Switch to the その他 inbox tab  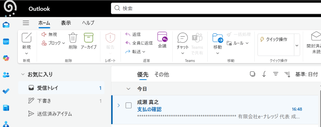161,74
